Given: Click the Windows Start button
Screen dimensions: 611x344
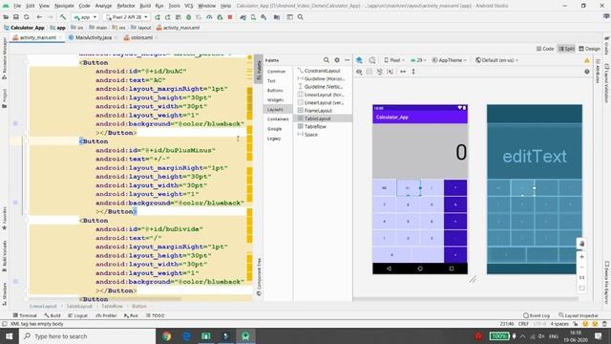Looking at the screenshot, I should (x=10, y=336).
